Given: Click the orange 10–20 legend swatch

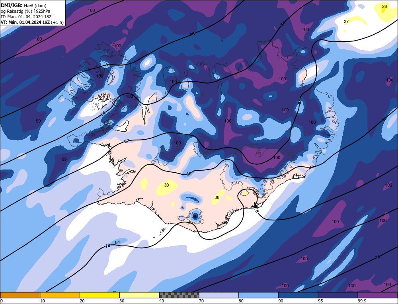Looking at the screenshot, I should tap(60, 295).
